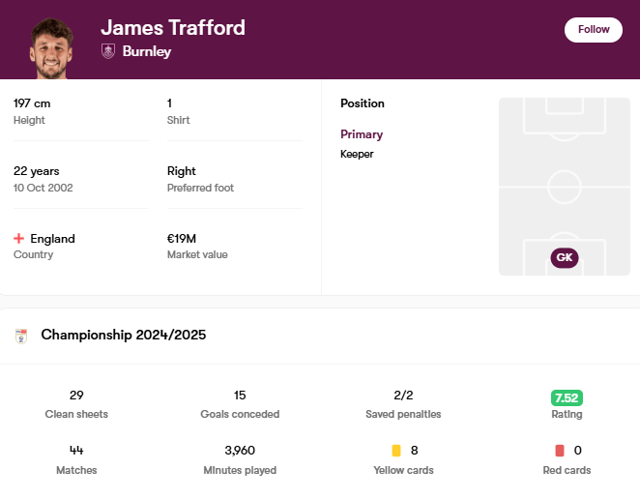This screenshot has width=640, height=499.
Task: Click the 44 matches stat
Action: [76, 451]
